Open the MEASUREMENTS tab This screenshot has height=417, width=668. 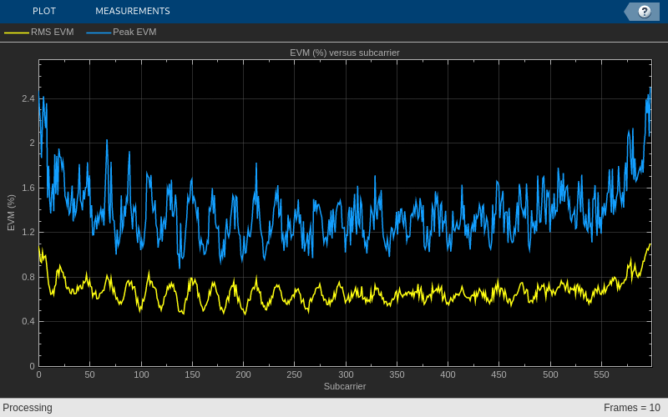click(132, 11)
